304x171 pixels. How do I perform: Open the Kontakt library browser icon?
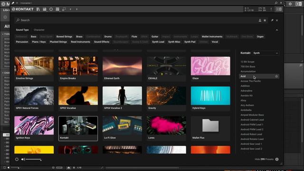(38, 9)
